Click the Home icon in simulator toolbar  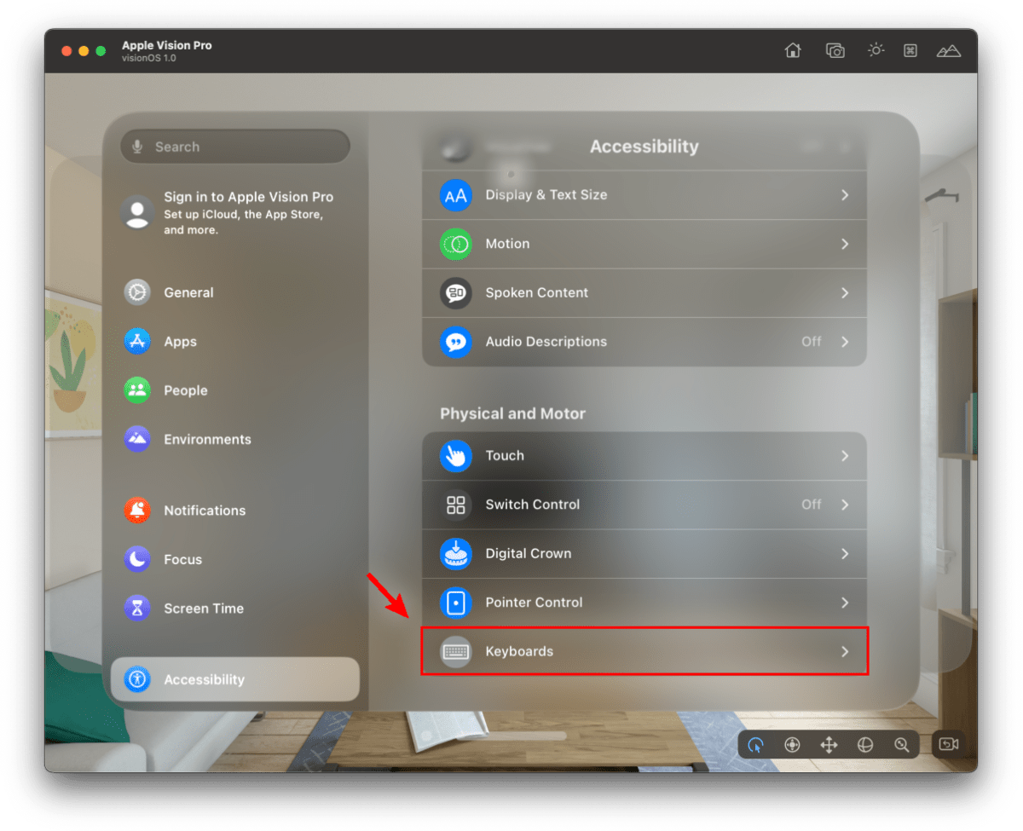click(793, 50)
